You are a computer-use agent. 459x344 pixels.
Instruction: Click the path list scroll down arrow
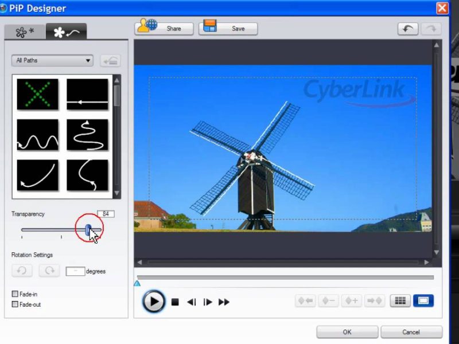click(117, 193)
